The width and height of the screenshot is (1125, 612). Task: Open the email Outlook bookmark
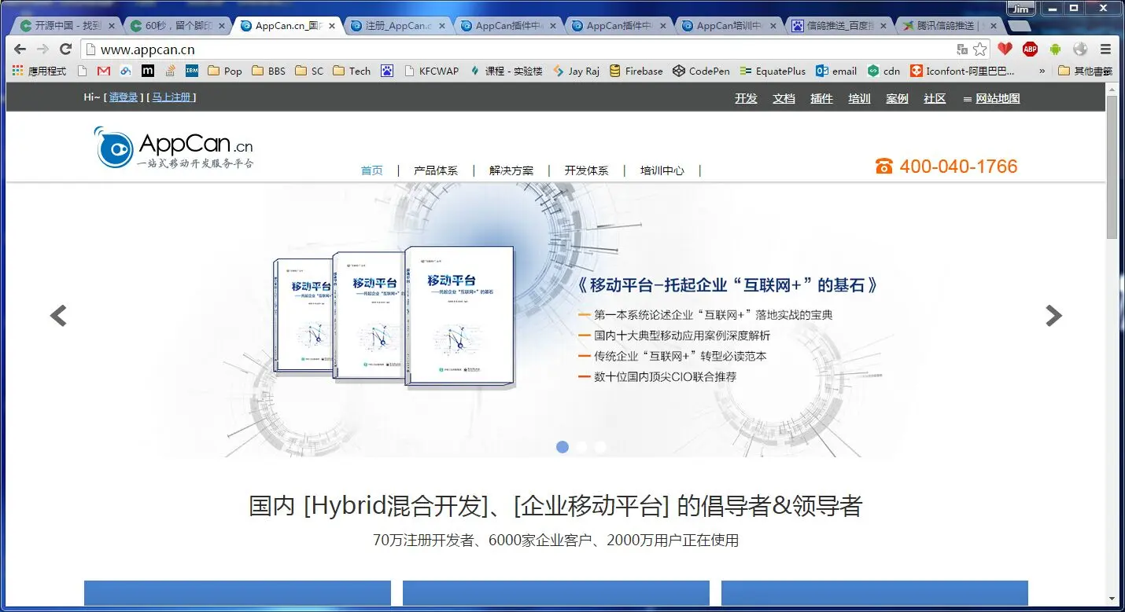(836, 71)
